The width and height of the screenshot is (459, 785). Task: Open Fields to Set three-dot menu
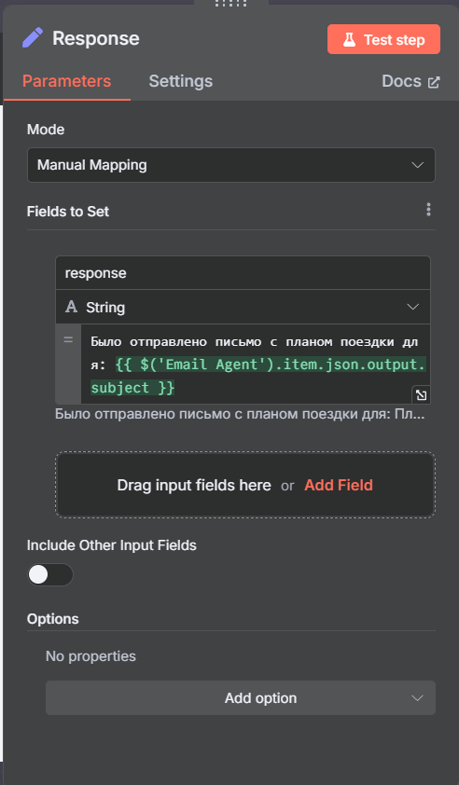pyautogui.click(x=428, y=209)
